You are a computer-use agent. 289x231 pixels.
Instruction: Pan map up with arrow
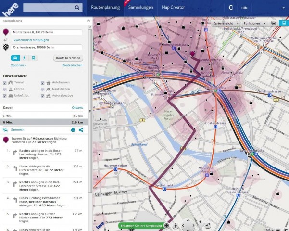tap(188, 220)
